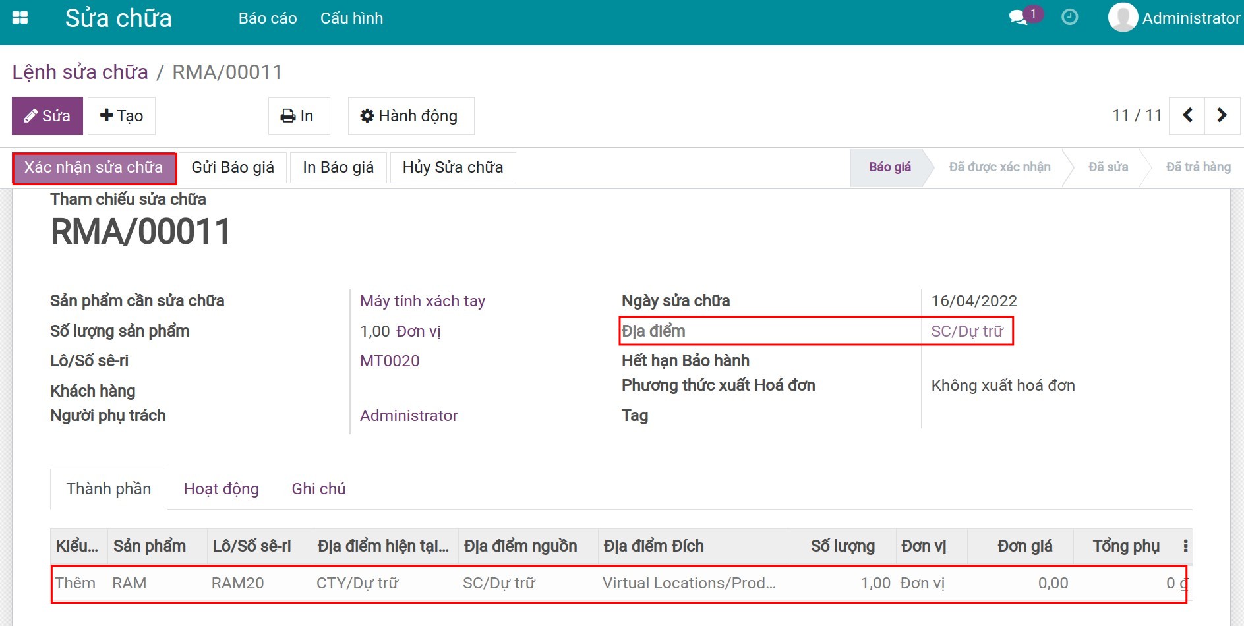The width and height of the screenshot is (1244, 626).
Task: Select Đã được xác nhận status stage
Action: (999, 167)
